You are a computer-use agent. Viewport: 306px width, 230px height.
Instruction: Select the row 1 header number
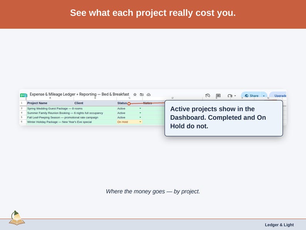coord(23,103)
